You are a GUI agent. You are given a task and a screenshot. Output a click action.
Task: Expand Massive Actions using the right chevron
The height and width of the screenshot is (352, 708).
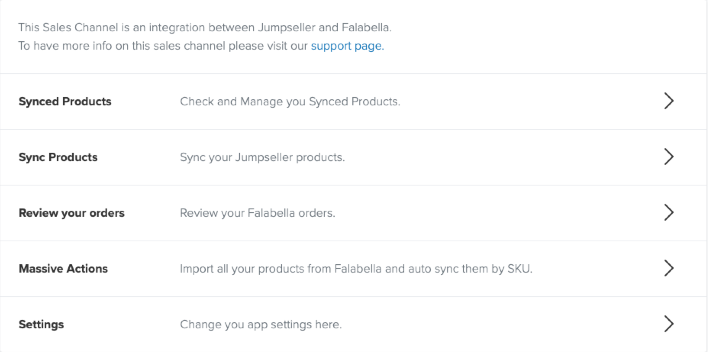[x=668, y=268]
